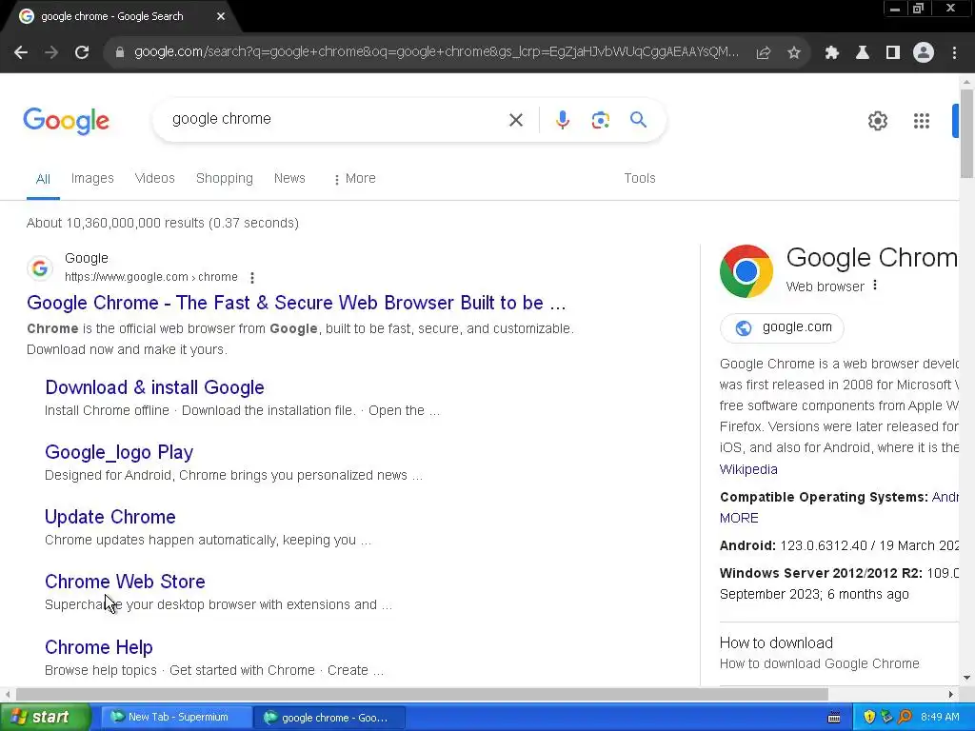
Task: Open knowledge panel Web browser options
Action: coord(875,286)
